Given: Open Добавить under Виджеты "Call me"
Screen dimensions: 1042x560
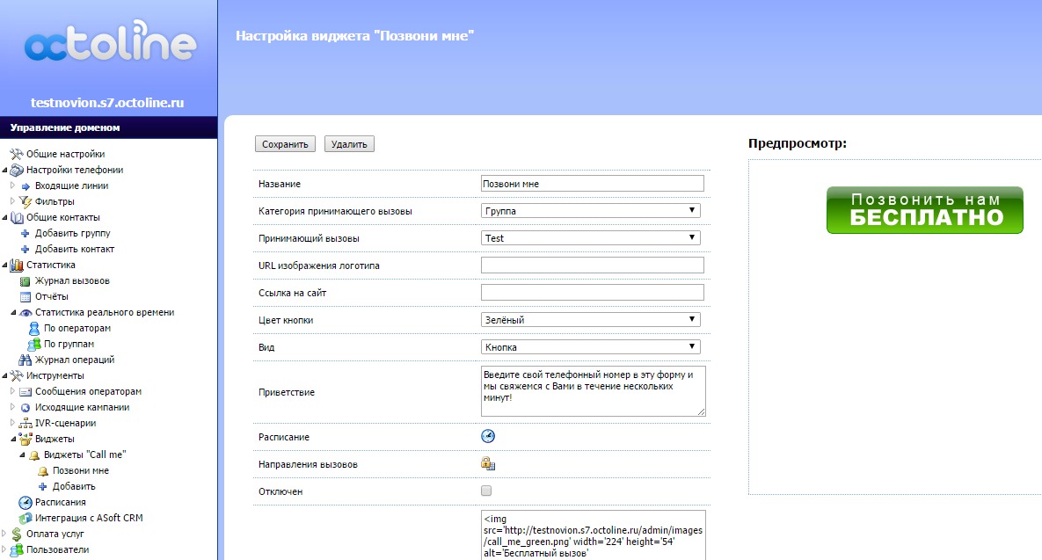Looking at the screenshot, I should pyautogui.click(x=74, y=487).
